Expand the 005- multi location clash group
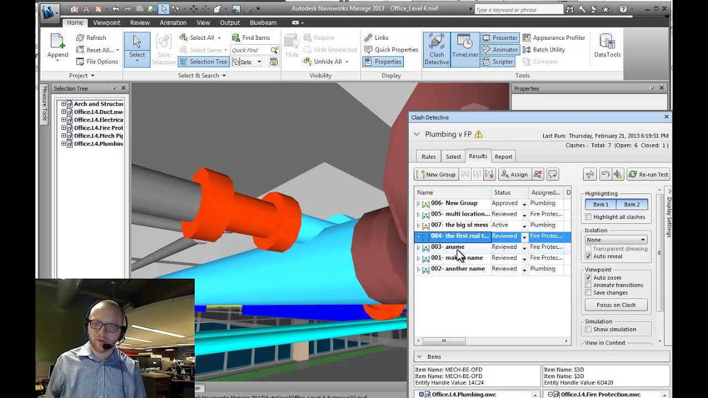708x398 pixels. pos(419,214)
